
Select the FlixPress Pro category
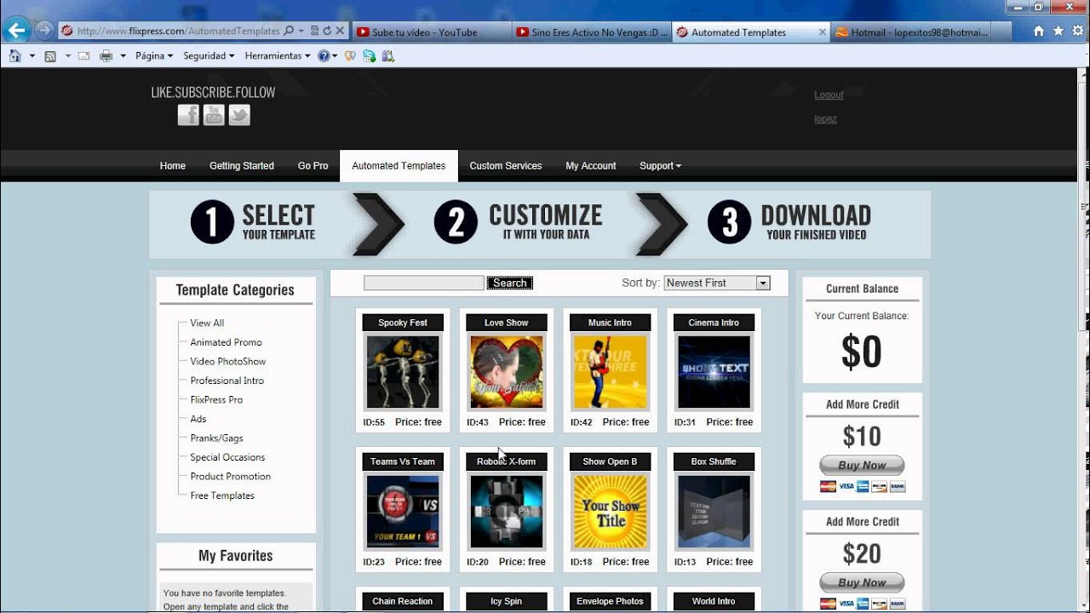click(216, 400)
